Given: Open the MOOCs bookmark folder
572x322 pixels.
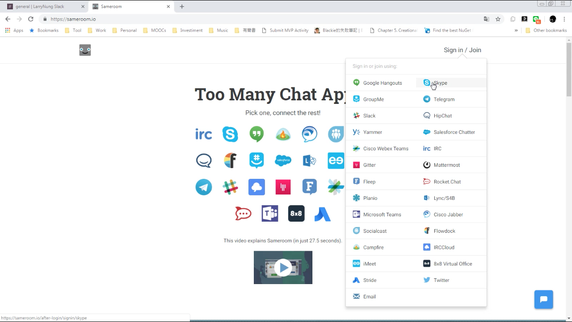Looking at the screenshot, I should (x=155, y=30).
